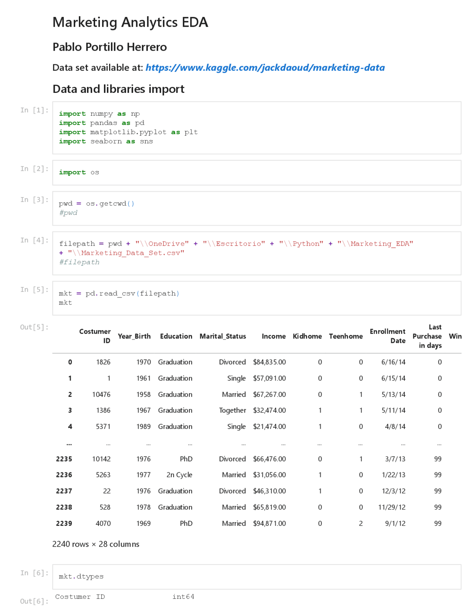Click the Data and libraries import heading
Screen dimensions: 470x608
[118, 89]
